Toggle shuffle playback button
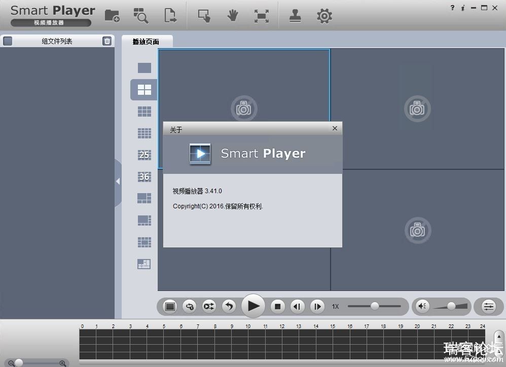 point(209,306)
